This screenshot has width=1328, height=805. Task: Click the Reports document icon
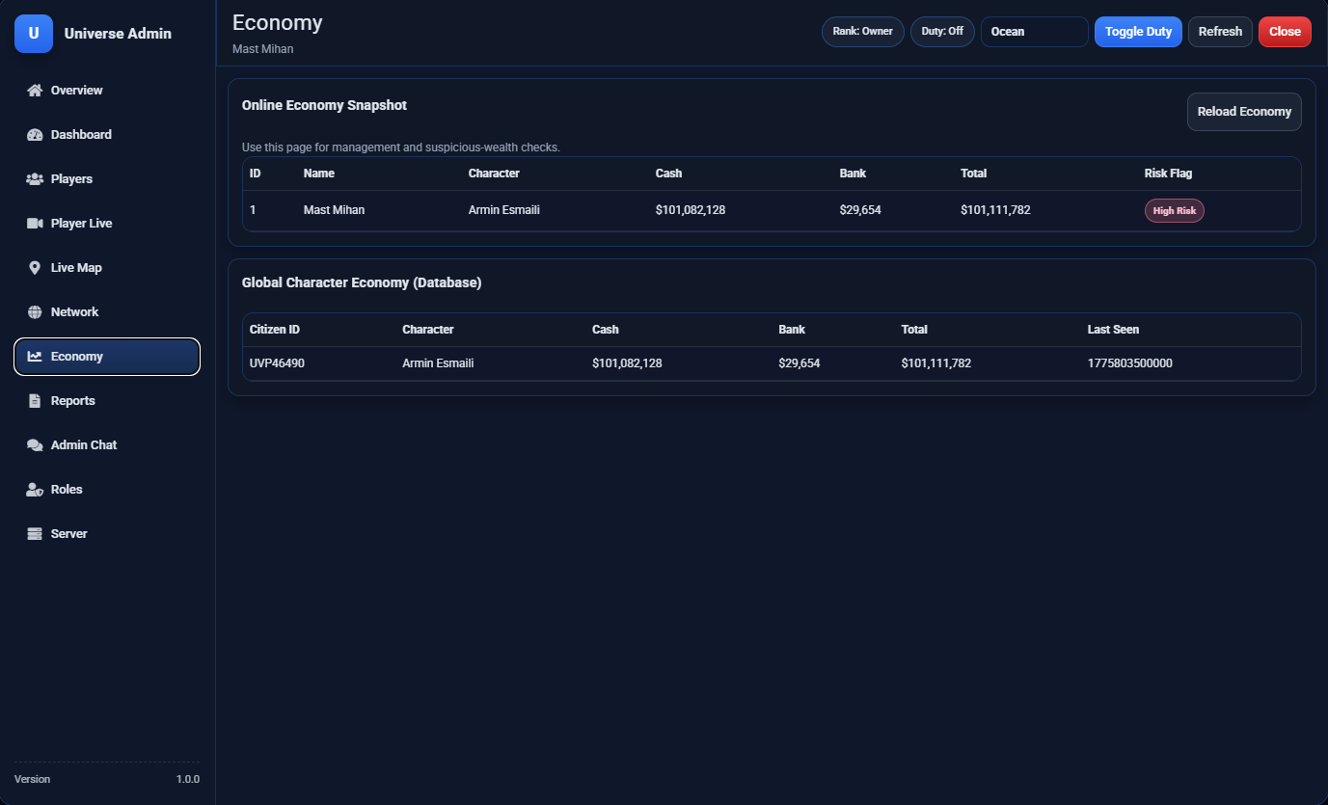click(x=35, y=401)
